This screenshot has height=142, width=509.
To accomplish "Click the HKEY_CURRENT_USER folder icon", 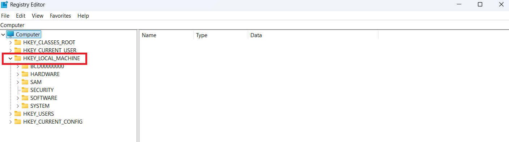I will point(18,50).
